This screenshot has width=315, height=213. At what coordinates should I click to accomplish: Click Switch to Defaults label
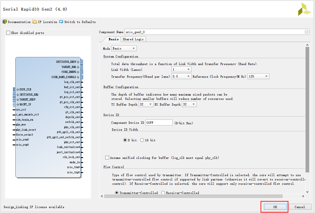point(80,22)
